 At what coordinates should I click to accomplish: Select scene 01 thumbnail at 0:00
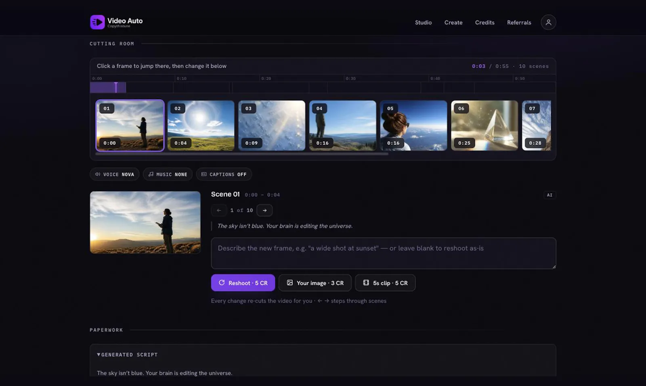(x=130, y=125)
